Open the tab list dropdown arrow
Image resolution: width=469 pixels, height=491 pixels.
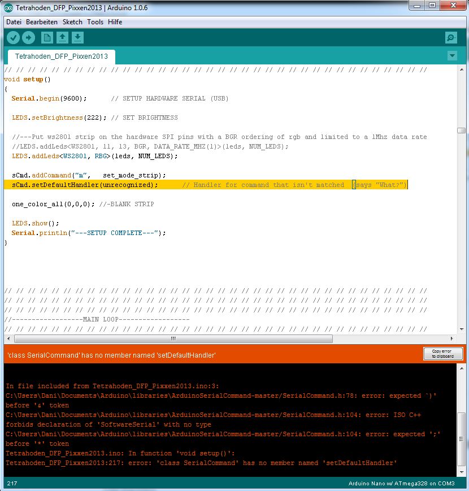tap(452, 56)
